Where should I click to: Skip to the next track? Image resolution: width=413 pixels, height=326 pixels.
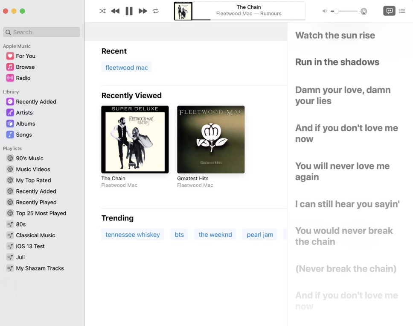143,11
